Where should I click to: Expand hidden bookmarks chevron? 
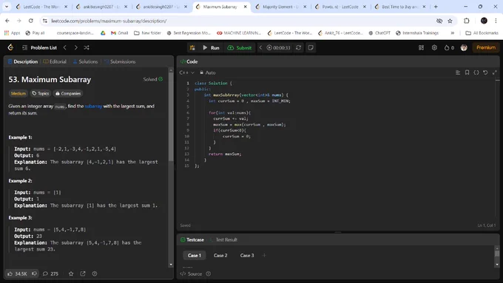point(452,33)
